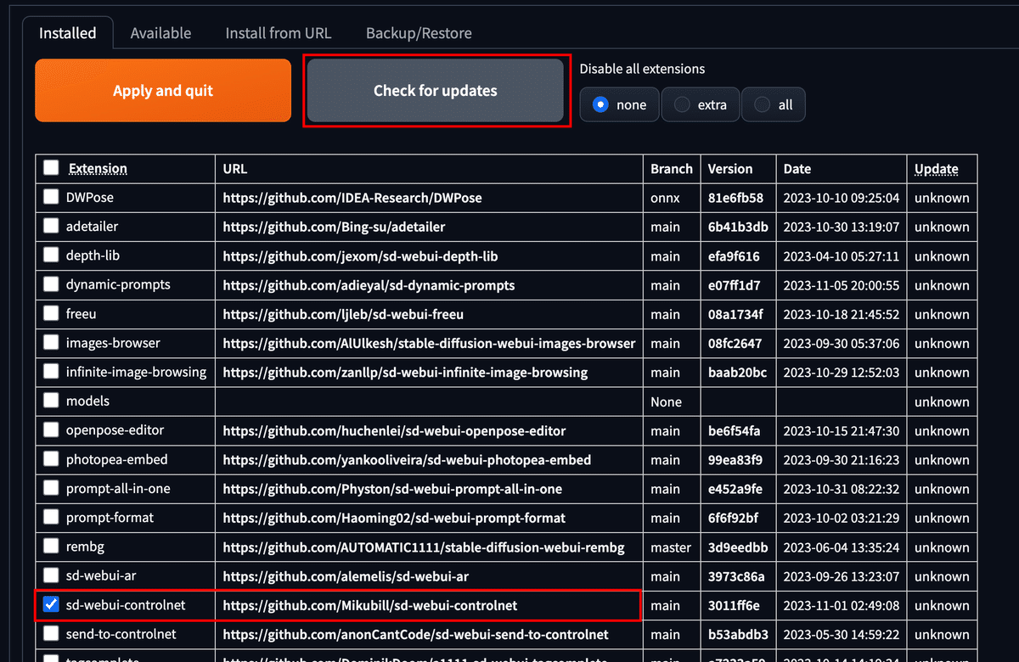This screenshot has height=662, width=1019.
Task: Enable the freeu extension checkbox
Action: (x=52, y=314)
